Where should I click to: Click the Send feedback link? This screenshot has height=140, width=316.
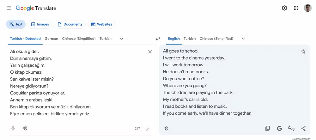(301, 139)
